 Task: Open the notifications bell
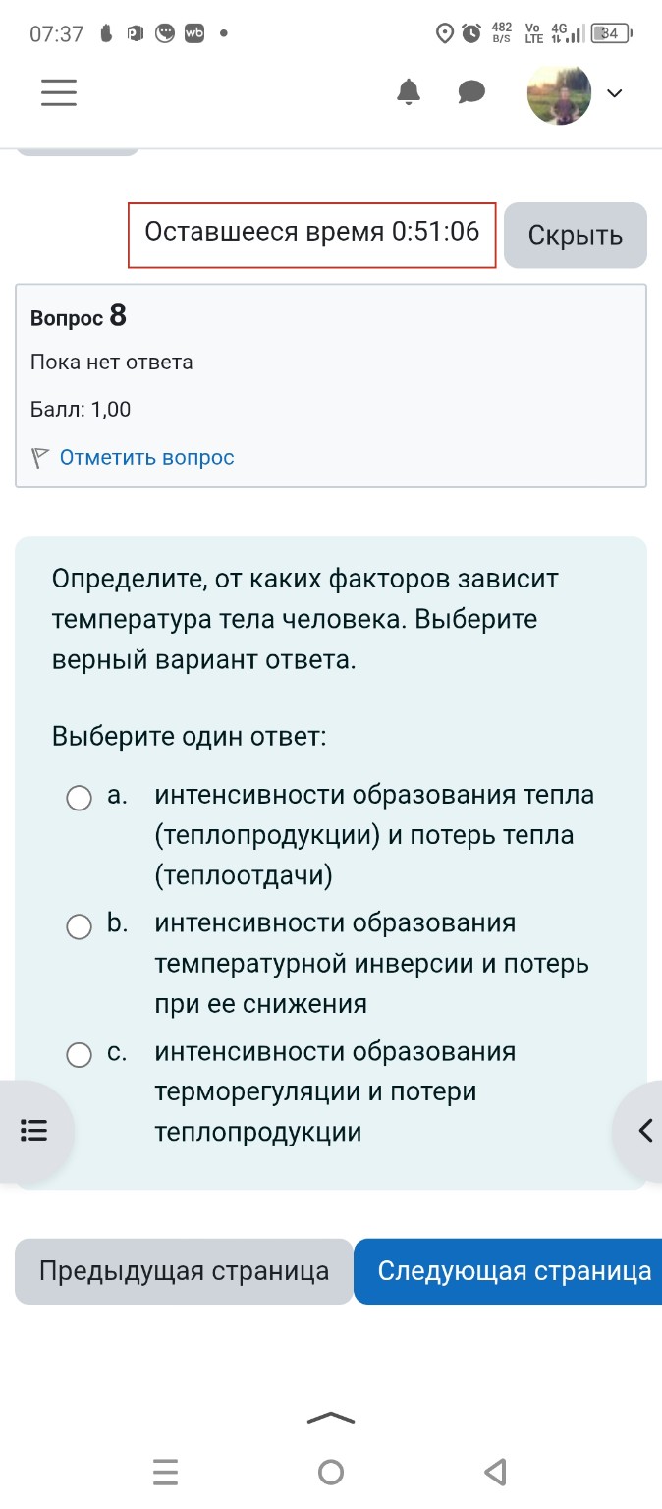[410, 92]
